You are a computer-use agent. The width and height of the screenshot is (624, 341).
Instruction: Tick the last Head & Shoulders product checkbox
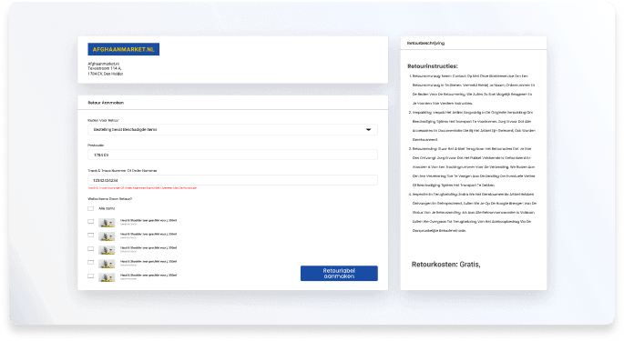click(x=91, y=276)
